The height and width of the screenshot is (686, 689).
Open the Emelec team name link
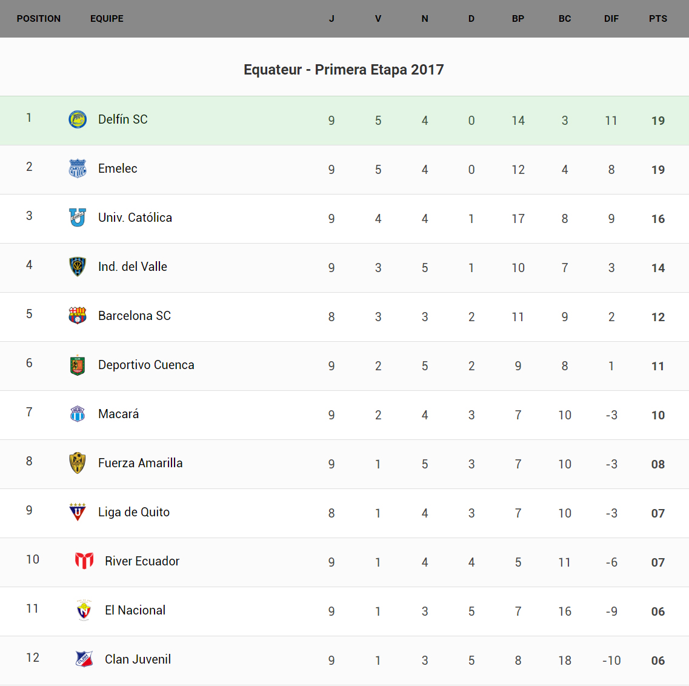pos(118,168)
